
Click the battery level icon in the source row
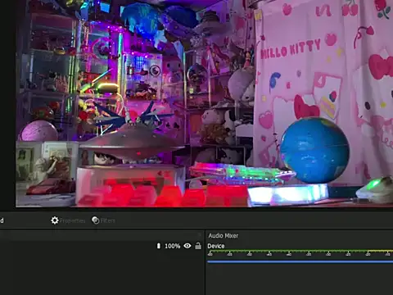pyautogui.click(x=159, y=246)
